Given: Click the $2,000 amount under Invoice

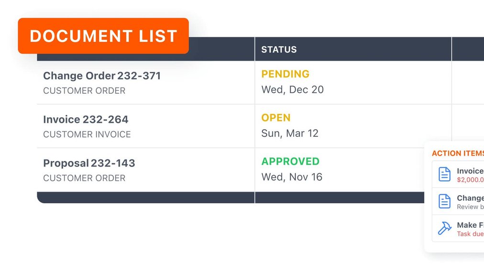Looking at the screenshot, I should (470, 180).
